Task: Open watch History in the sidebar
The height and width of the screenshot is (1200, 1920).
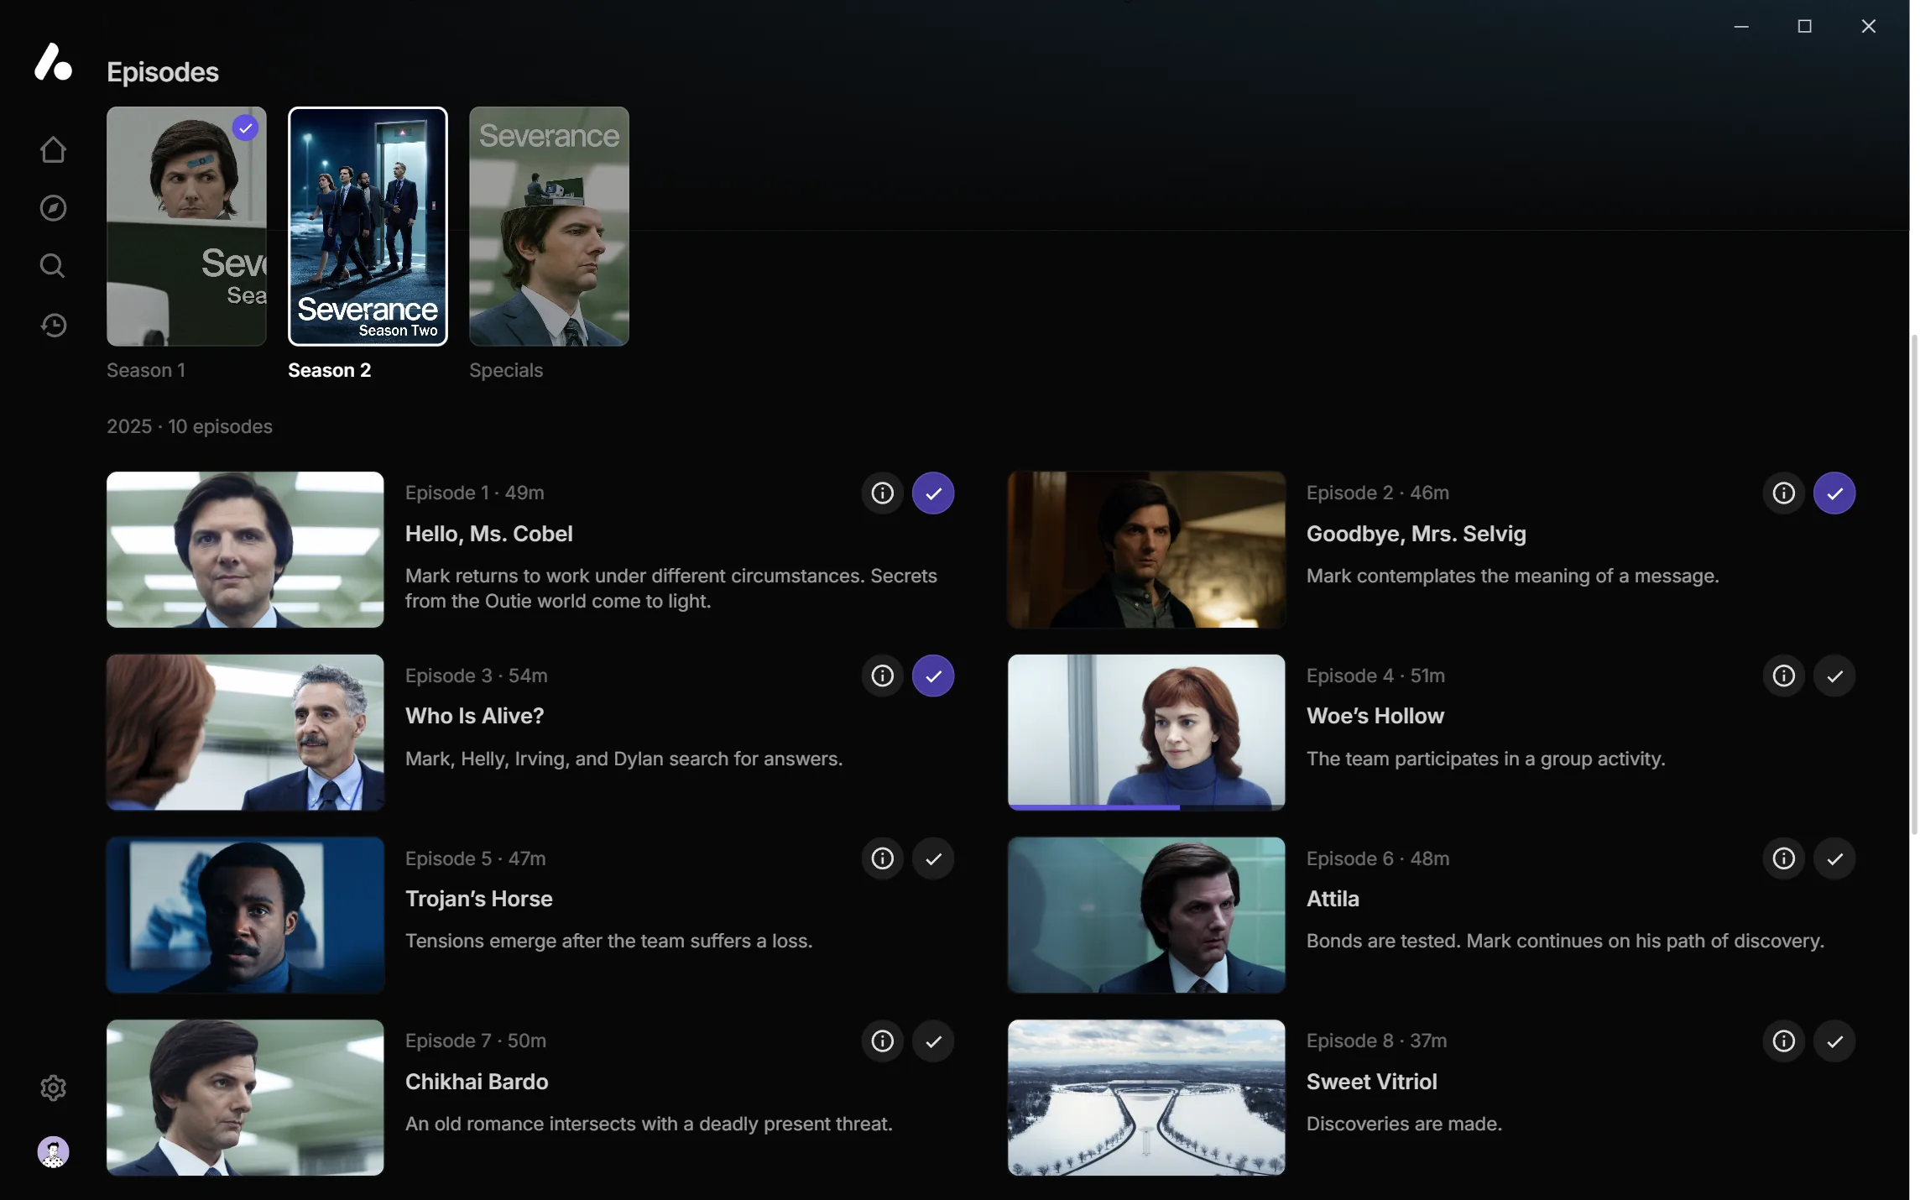Action: point(53,325)
